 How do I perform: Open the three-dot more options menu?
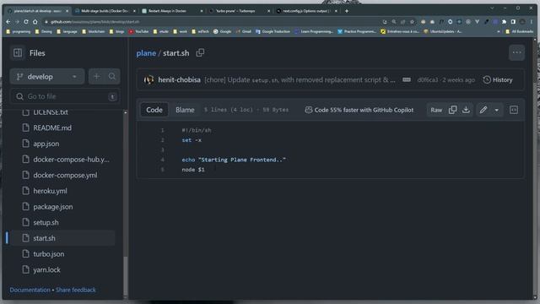[x=516, y=52]
